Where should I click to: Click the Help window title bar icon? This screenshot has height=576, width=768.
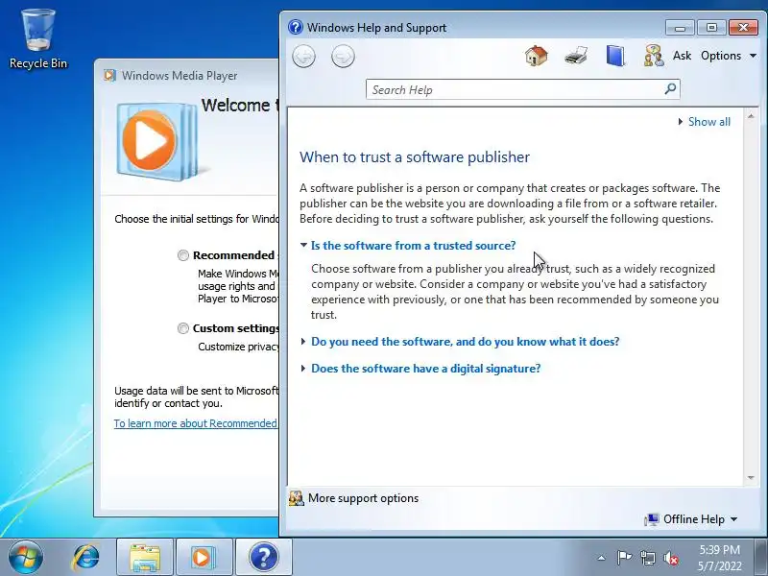click(x=296, y=27)
